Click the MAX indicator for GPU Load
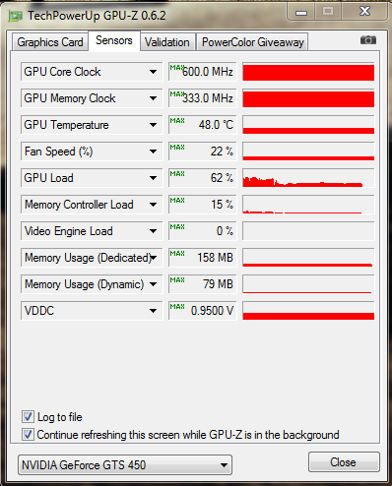Viewport: 392px width, 486px height. click(177, 174)
